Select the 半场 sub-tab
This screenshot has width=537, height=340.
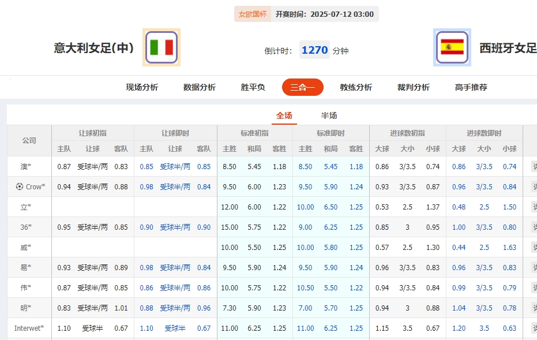(x=329, y=115)
